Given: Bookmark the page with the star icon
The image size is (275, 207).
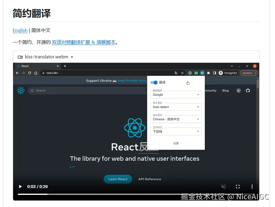Looking at the screenshot, I should pos(182,73).
